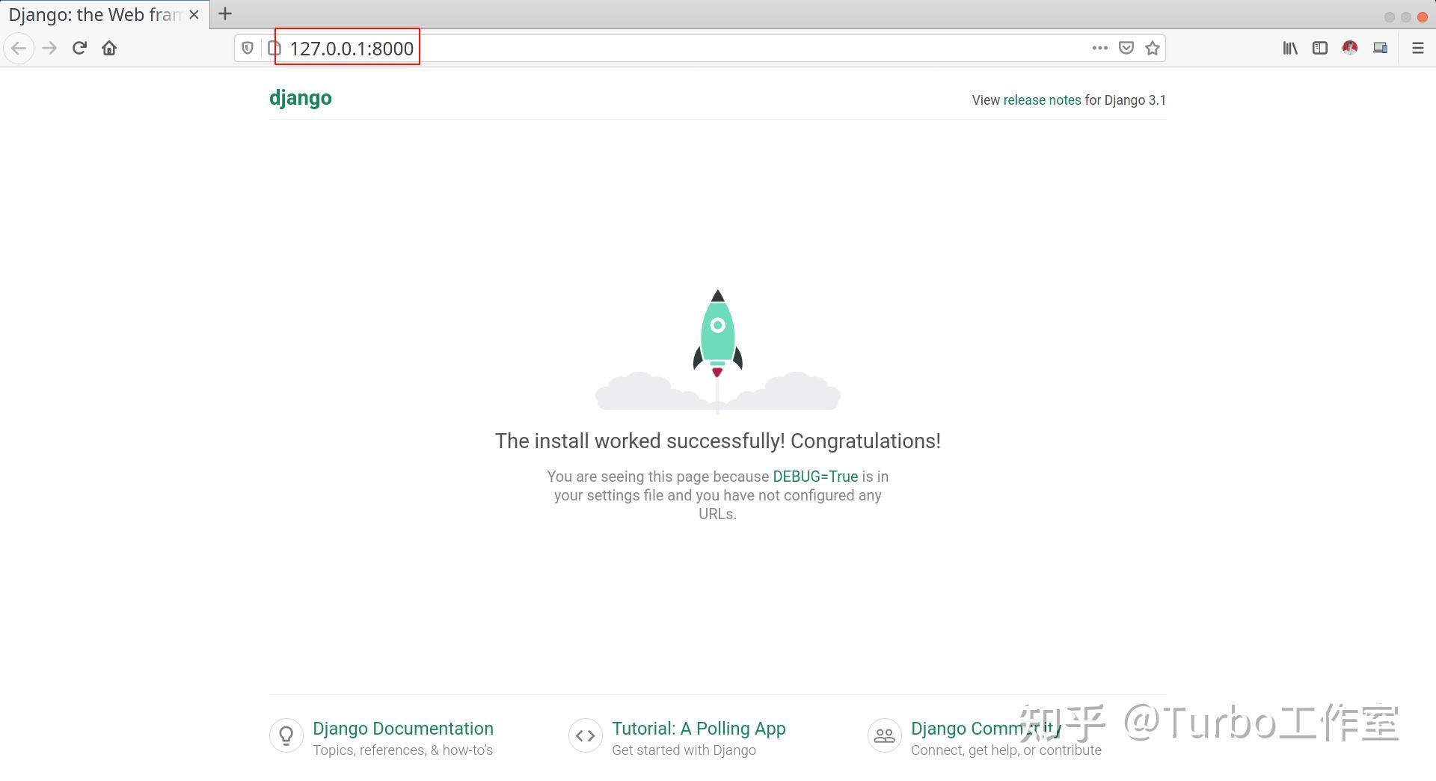Click the lightbulb documentation icon
The image size is (1436, 781).
pos(286,735)
